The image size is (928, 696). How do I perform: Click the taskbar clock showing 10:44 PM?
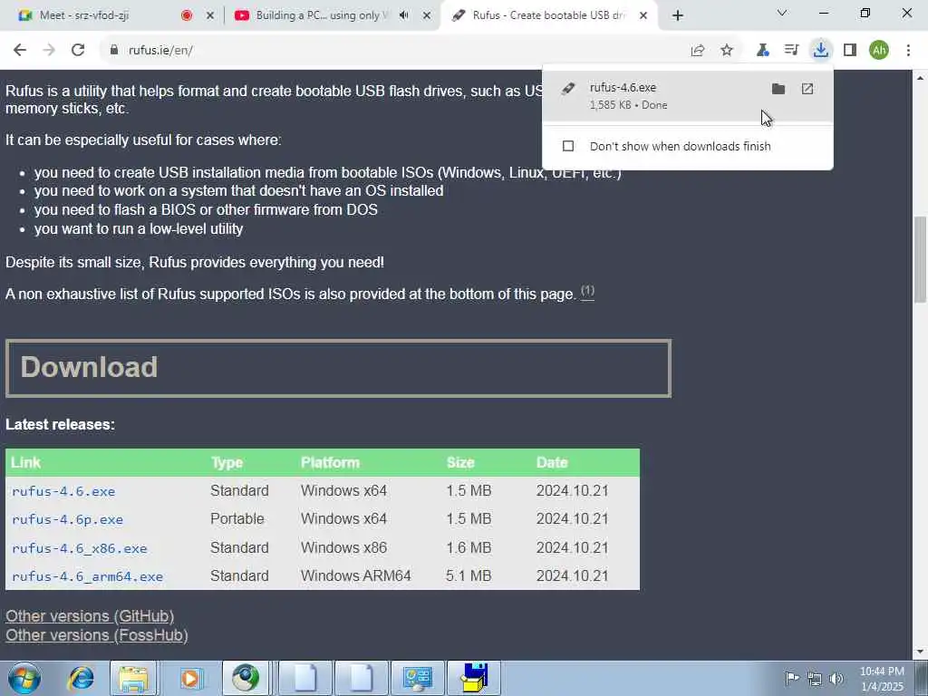[x=882, y=678]
